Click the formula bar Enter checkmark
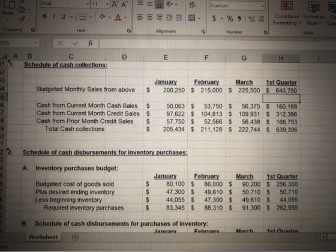The width and height of the screenshot is (336, 252). [75, 43]
